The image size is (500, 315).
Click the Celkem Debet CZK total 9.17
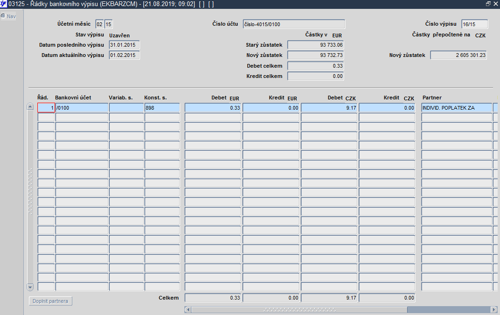[329, 298]
